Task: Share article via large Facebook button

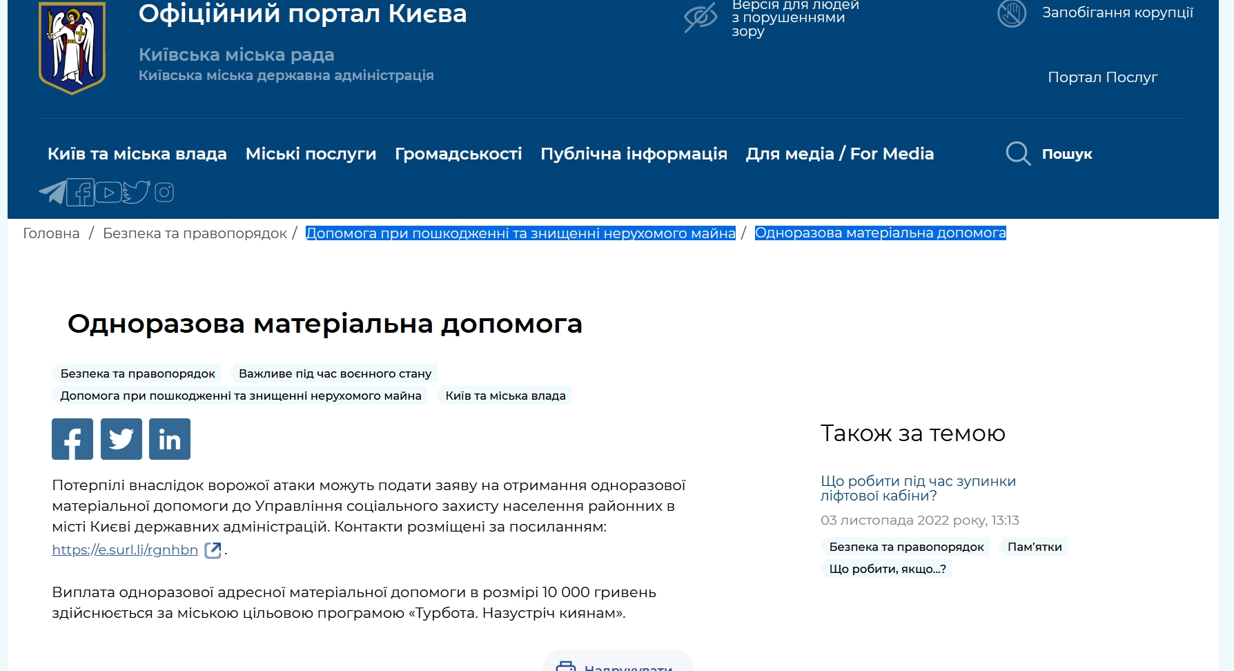Action: (72, 439)
